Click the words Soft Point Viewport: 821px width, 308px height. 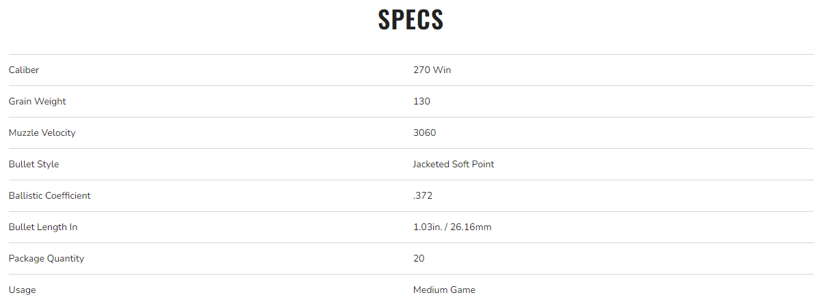coord(475,164)
